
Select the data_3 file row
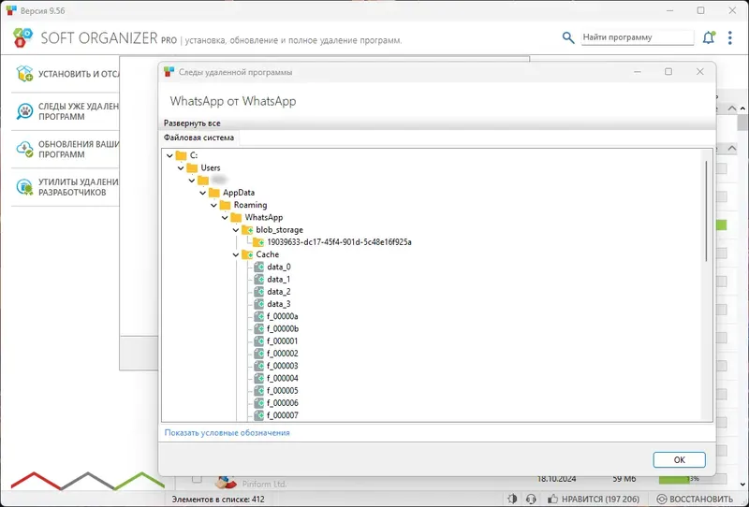coord(272,304)
